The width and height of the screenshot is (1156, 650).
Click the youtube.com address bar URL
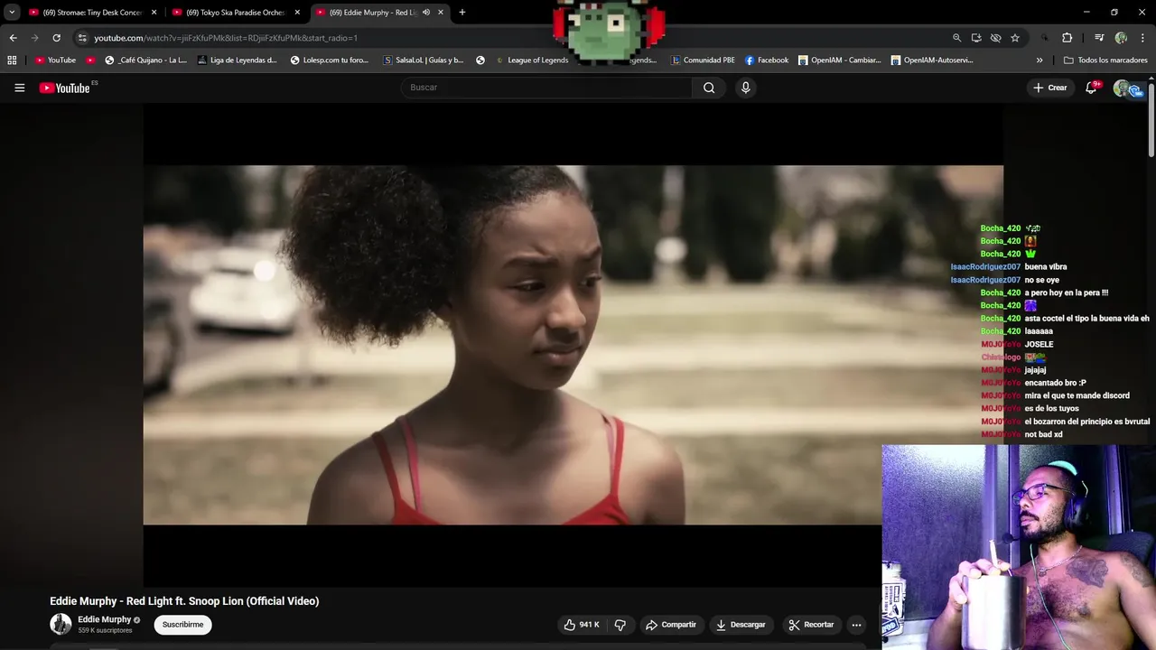tap(226, 38)
